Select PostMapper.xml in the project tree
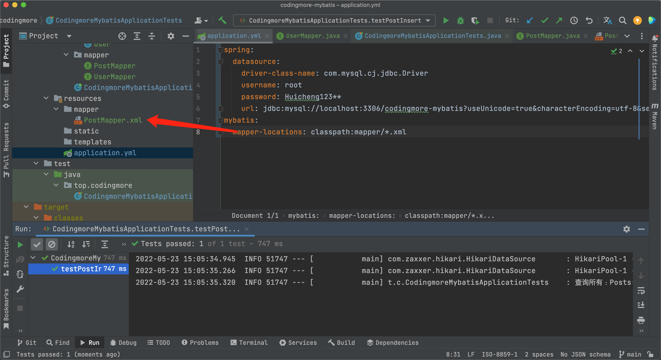The image size is (661, 360). tap(112, 120)
